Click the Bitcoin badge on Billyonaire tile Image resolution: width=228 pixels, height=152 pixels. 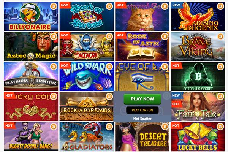point(54,6)
